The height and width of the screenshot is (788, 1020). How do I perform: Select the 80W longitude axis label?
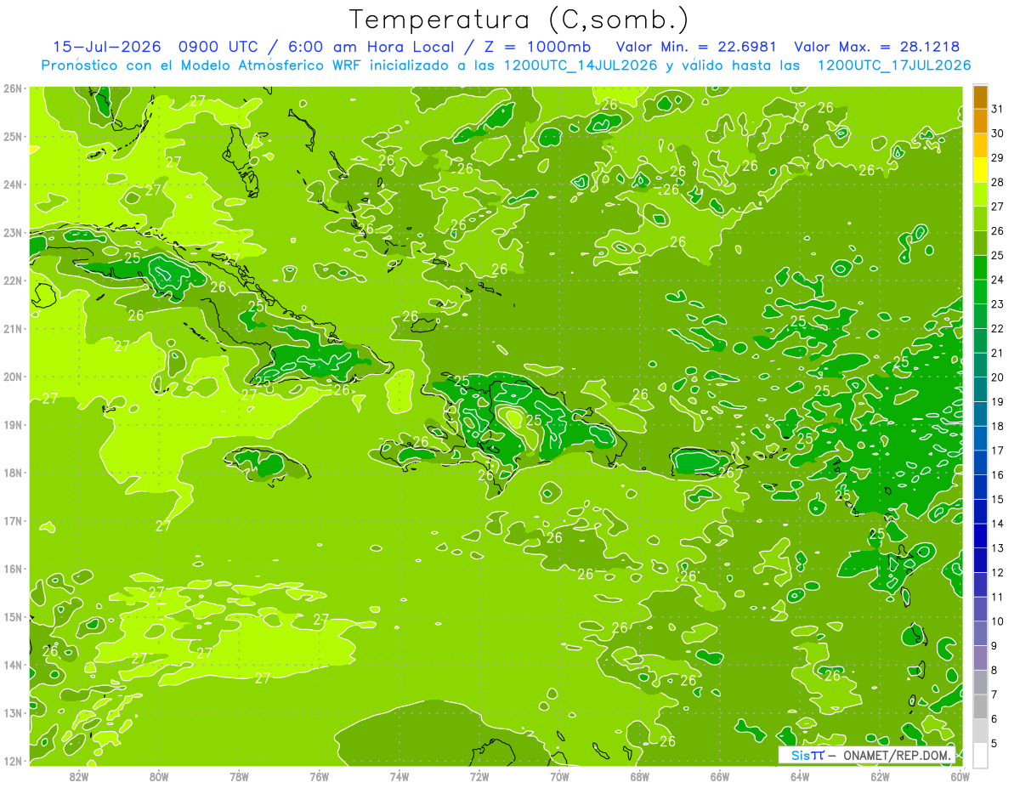coord(159,776)
